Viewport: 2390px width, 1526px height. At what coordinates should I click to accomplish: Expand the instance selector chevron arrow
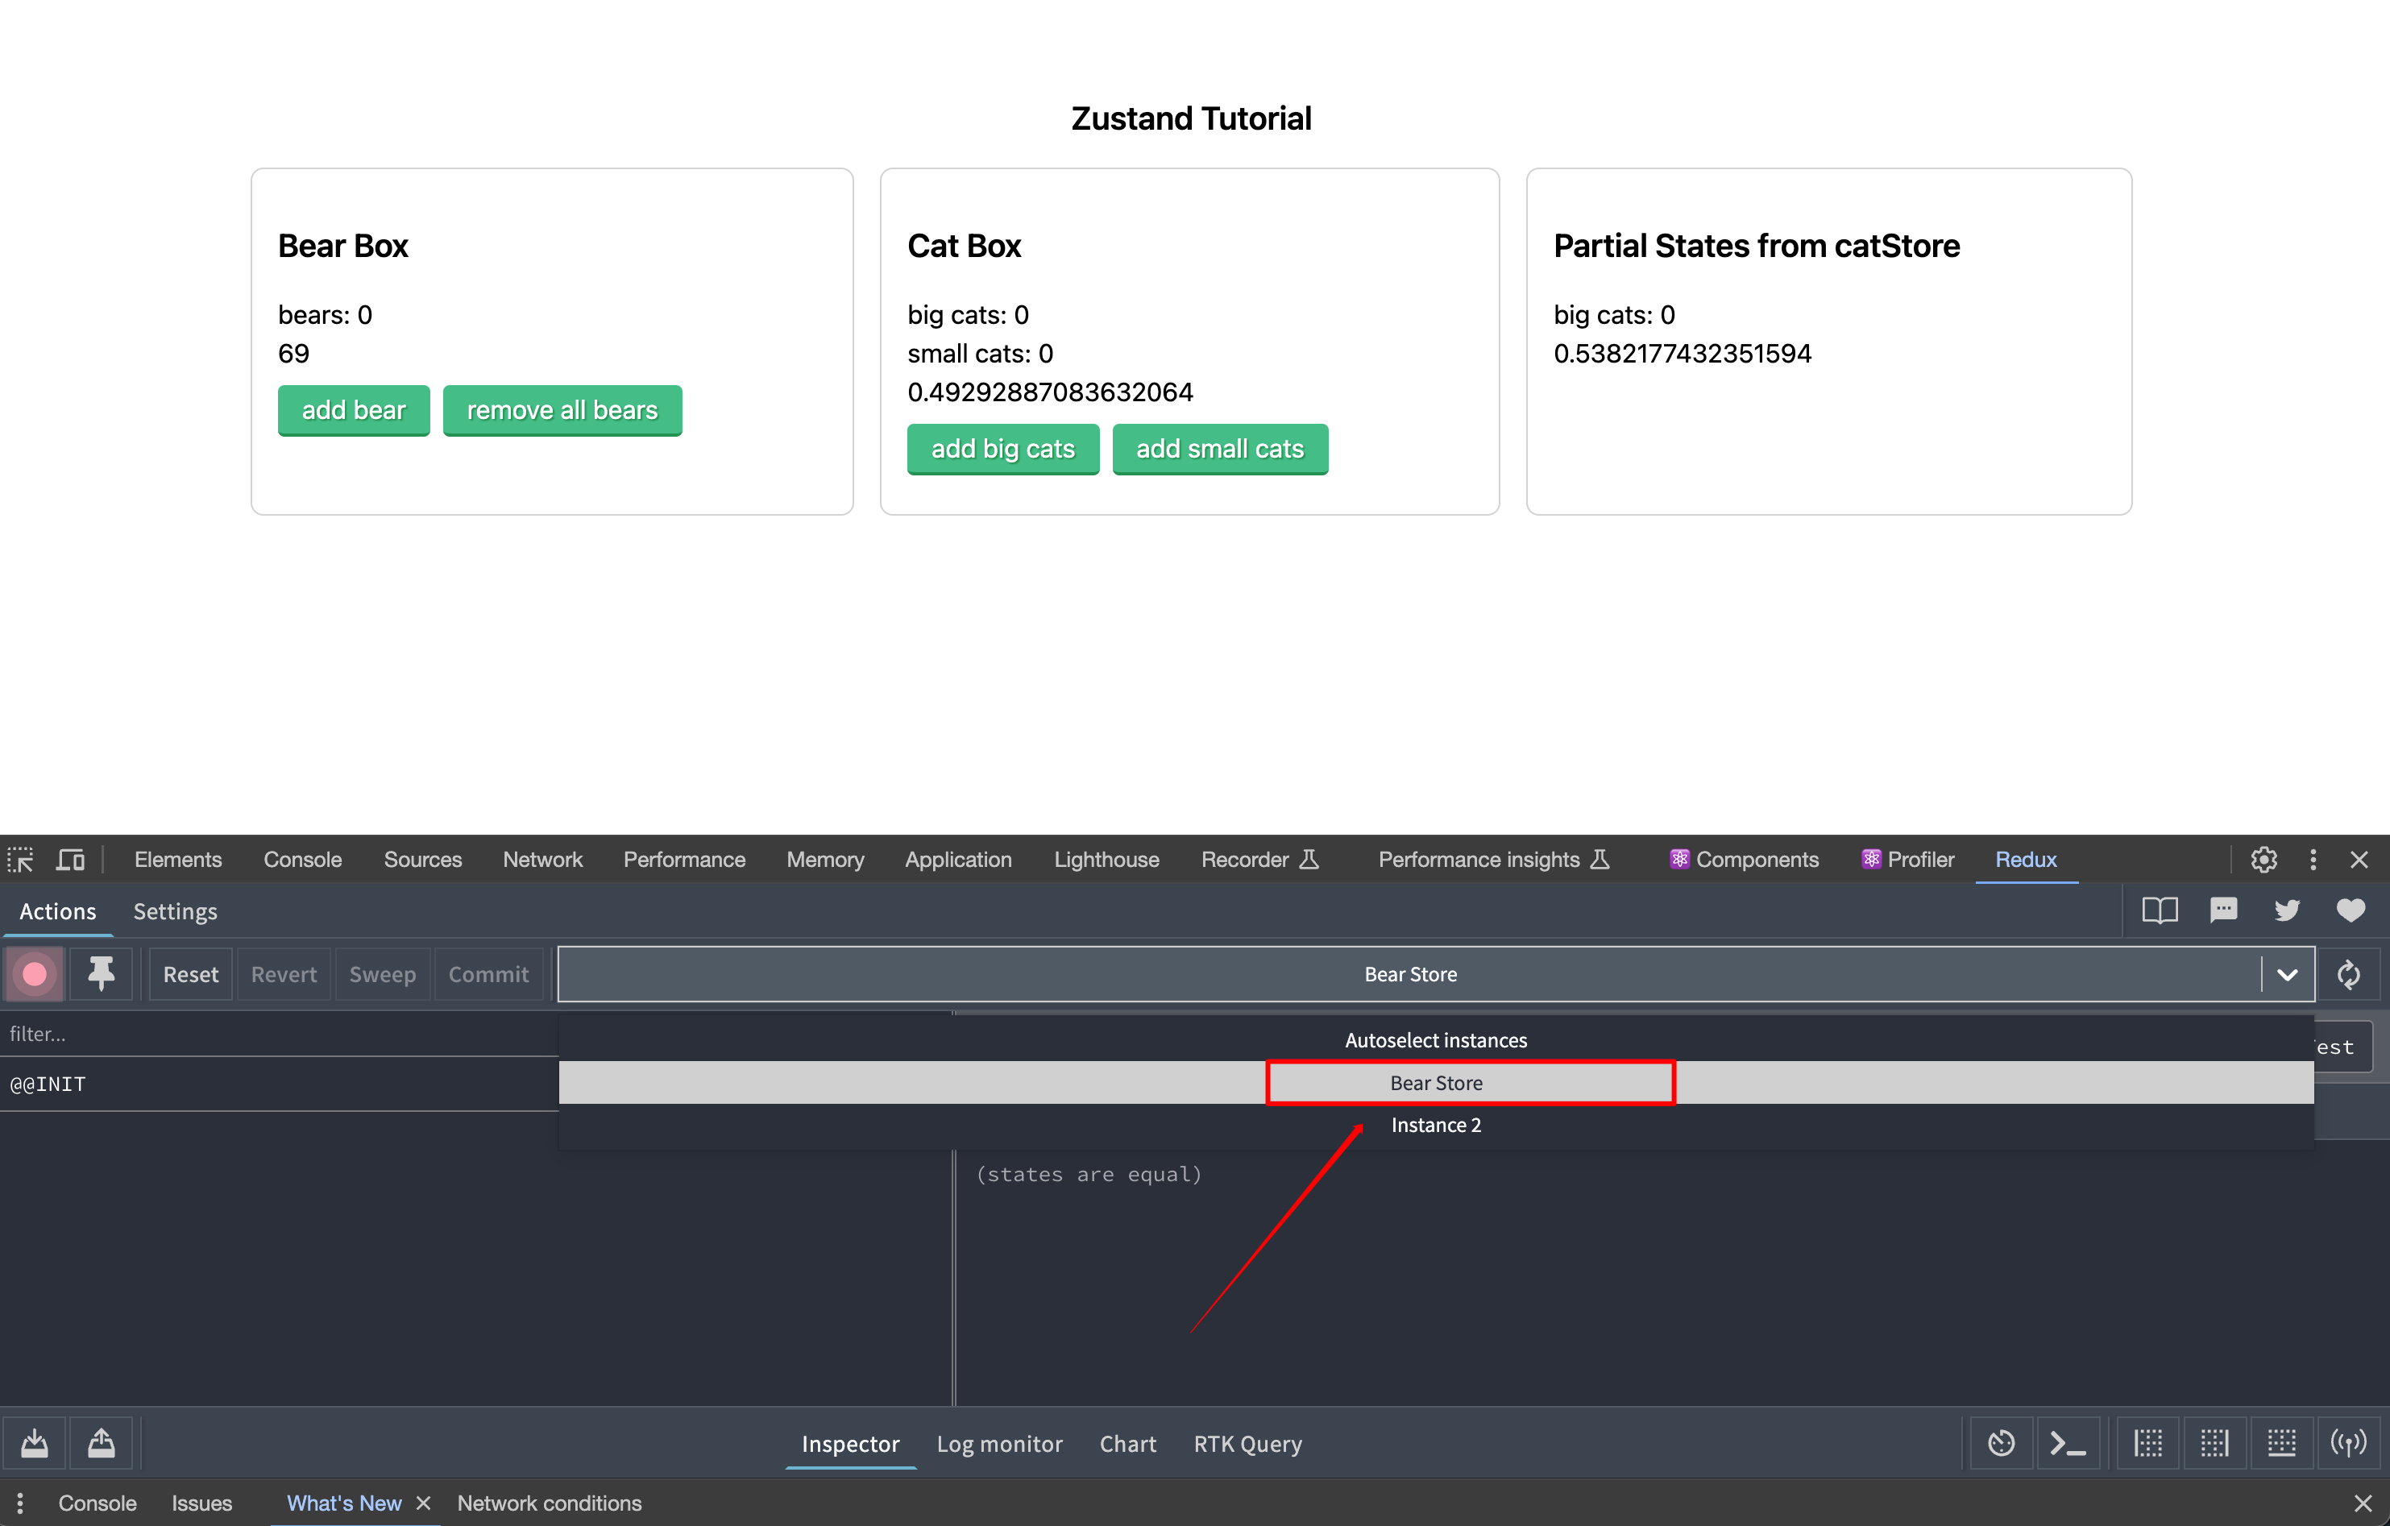(2287, 974)
